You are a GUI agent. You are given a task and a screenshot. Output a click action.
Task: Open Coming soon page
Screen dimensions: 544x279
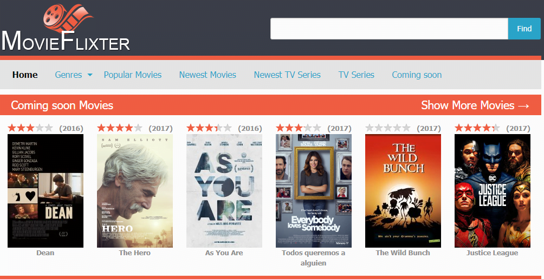417,75
